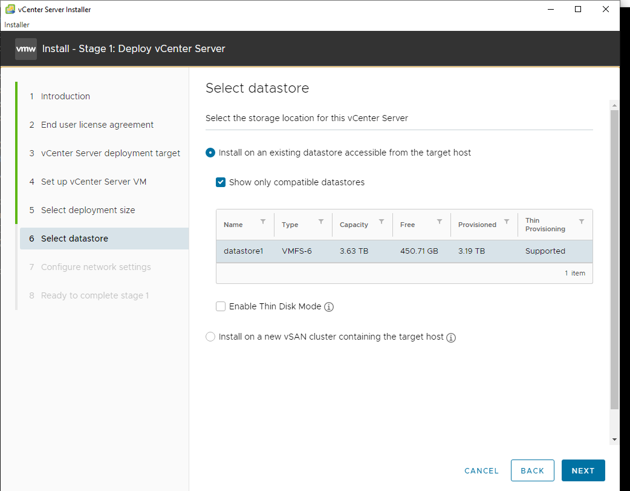Click the 1 item count text
This screenshot has width=630, height=491.
pyautogui.click(x=575, y=273)
